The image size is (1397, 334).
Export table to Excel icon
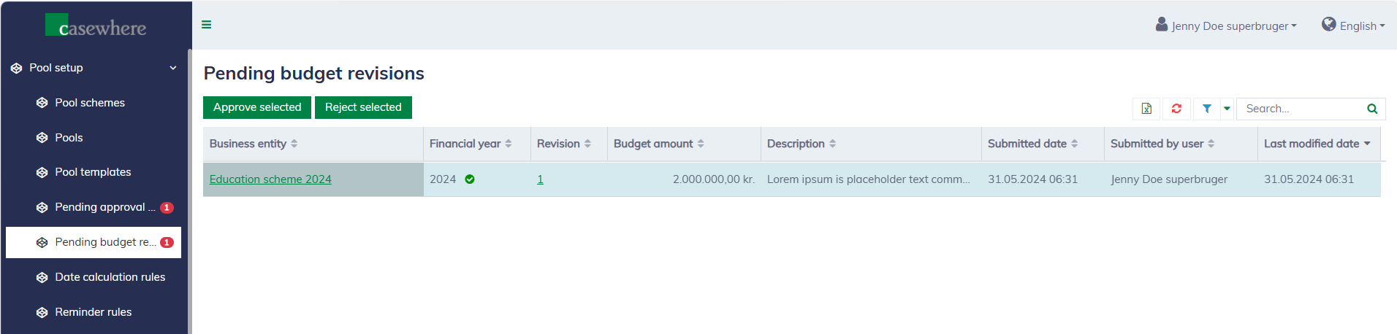pyautogui.click(x=1146, y=109)
